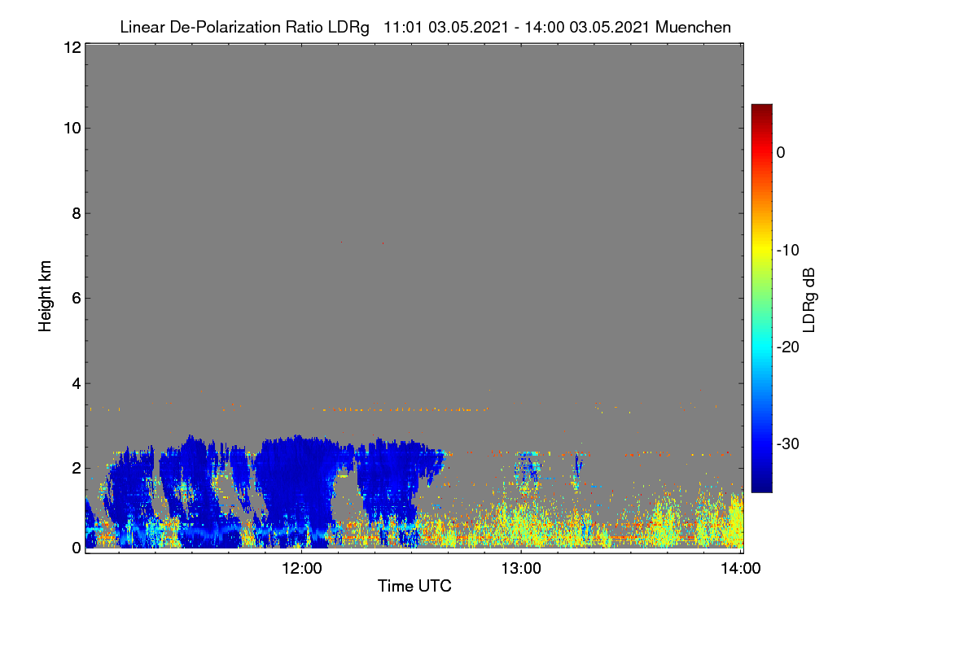
Task: Click the colorbar value '-10'
Action: [786, 250]
